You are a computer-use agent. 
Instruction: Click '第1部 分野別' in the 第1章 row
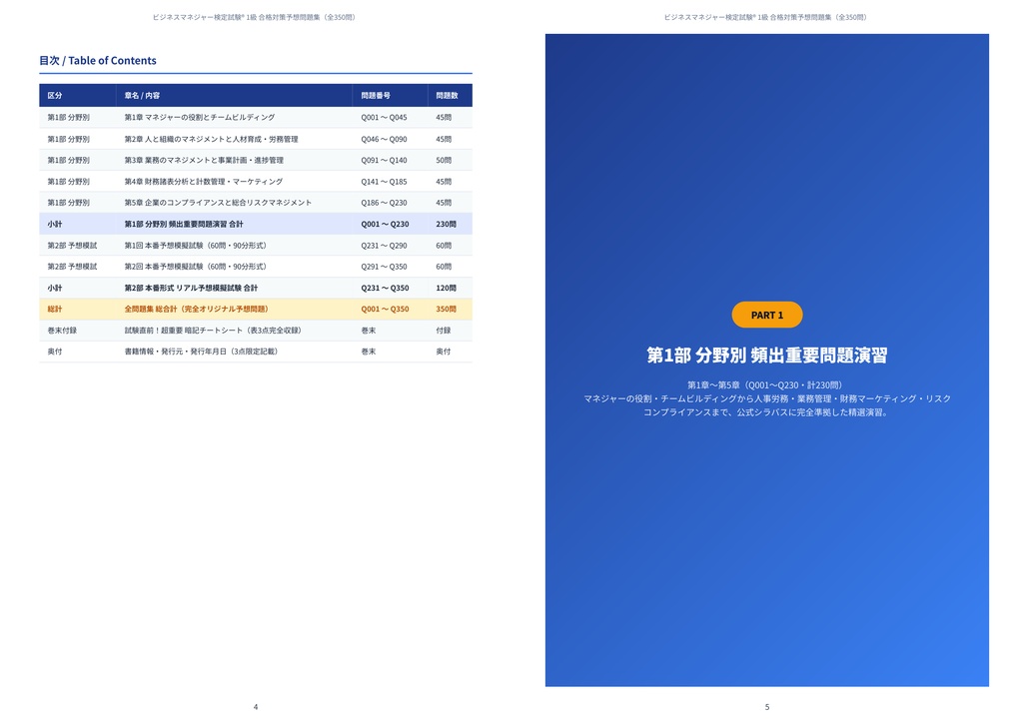tap(69, 118)
